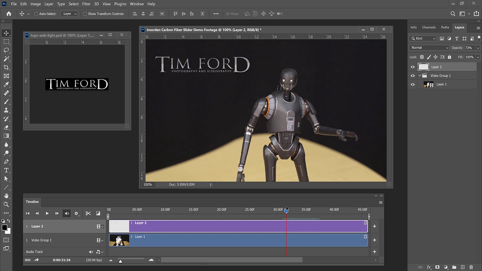Select the Spot Healing Brush tool
Image resolution: width=482 pixels, height=271 pixels.
coord(6,93)
